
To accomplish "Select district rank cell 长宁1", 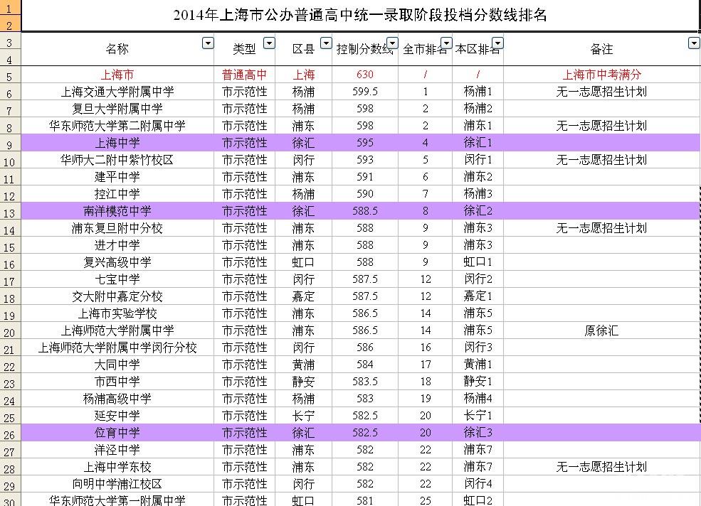I will click(478, 416).
